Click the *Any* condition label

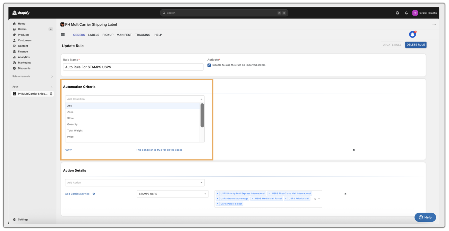pos(69,150)
